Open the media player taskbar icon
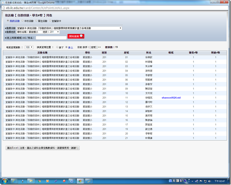The height and width of the screenshot is (185, 231). pos(47,181)
